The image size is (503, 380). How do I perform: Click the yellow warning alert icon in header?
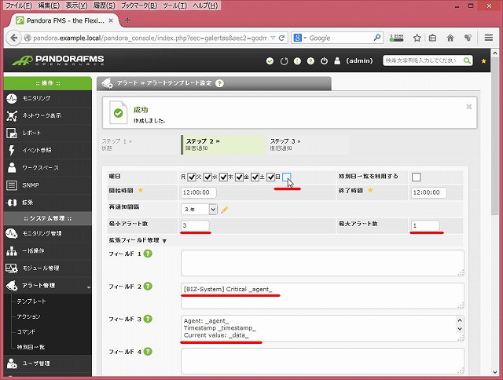click(x=297, y=61)
